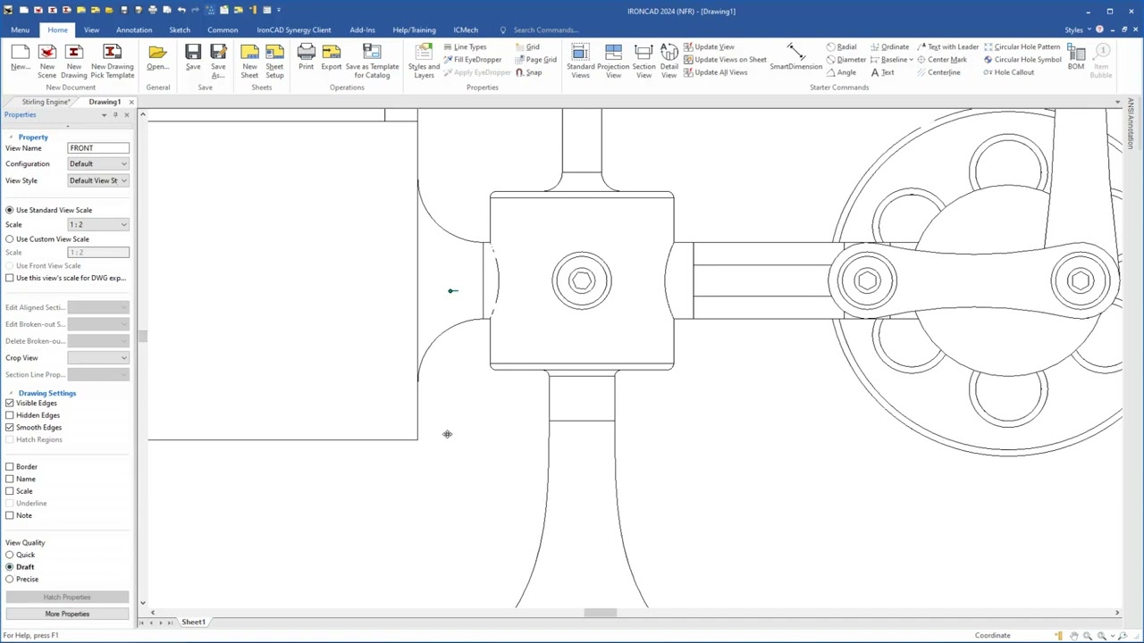Select the Sheet1 tab
This screenshot has height=643, width=1144.
tap(193, 622)
